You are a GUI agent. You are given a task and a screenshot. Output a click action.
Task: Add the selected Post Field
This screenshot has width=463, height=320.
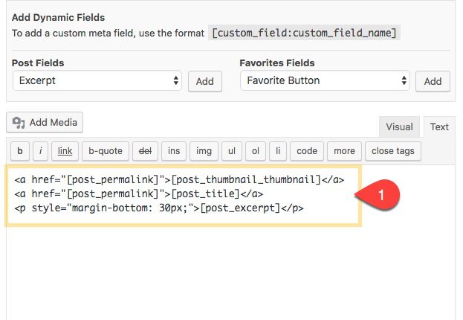(x=204, y=82)
